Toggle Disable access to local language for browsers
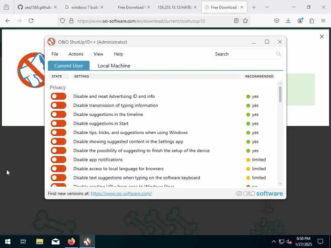Image resolution: width=331 pixels, height=248 pixels. coord(59,169)
